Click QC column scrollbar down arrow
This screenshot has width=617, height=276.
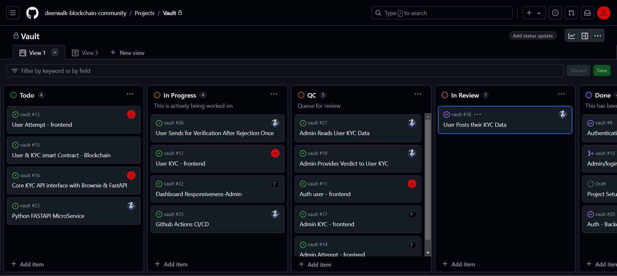pyautogui.click(x=428, y=253)
